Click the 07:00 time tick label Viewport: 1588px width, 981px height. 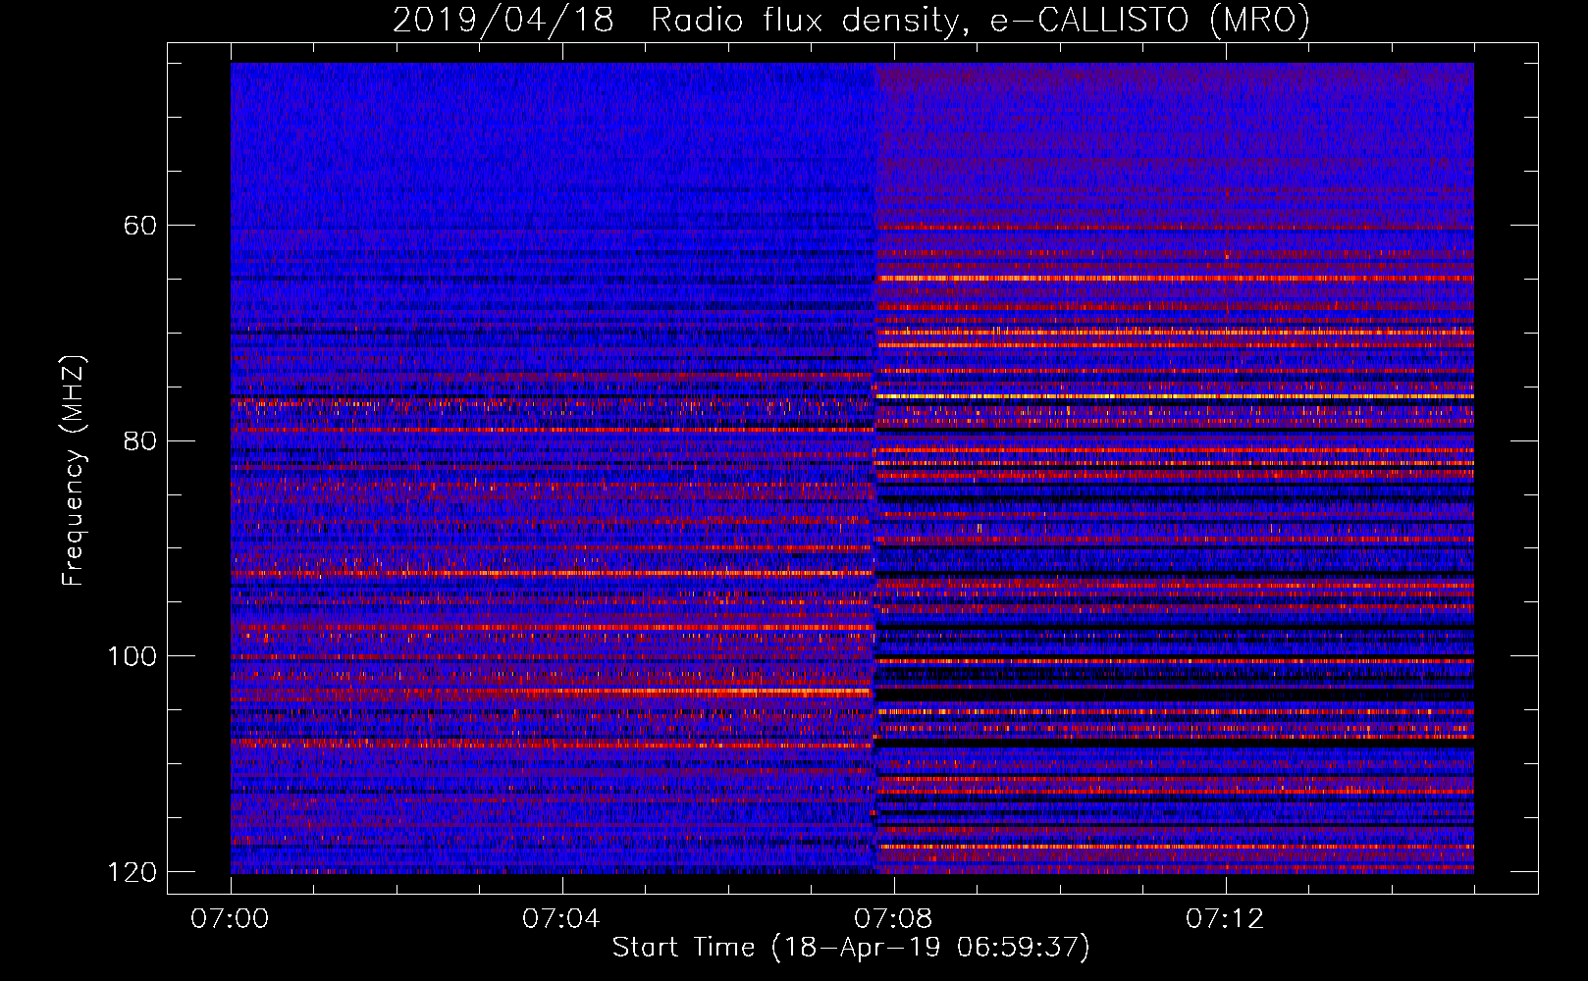click(x=231, y=919)
